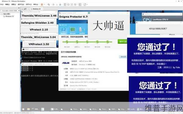The width and height of the screenshot is (183, 114).
Task: Activate the VProtect taskbar button
Action: (x=93, y=109)
